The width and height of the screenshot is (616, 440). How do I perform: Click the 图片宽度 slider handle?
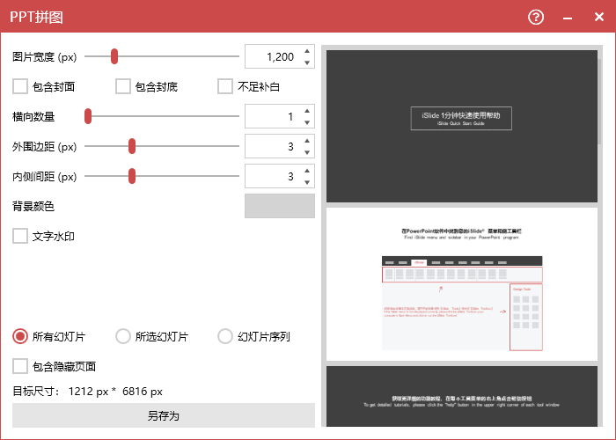coord(114,56)
